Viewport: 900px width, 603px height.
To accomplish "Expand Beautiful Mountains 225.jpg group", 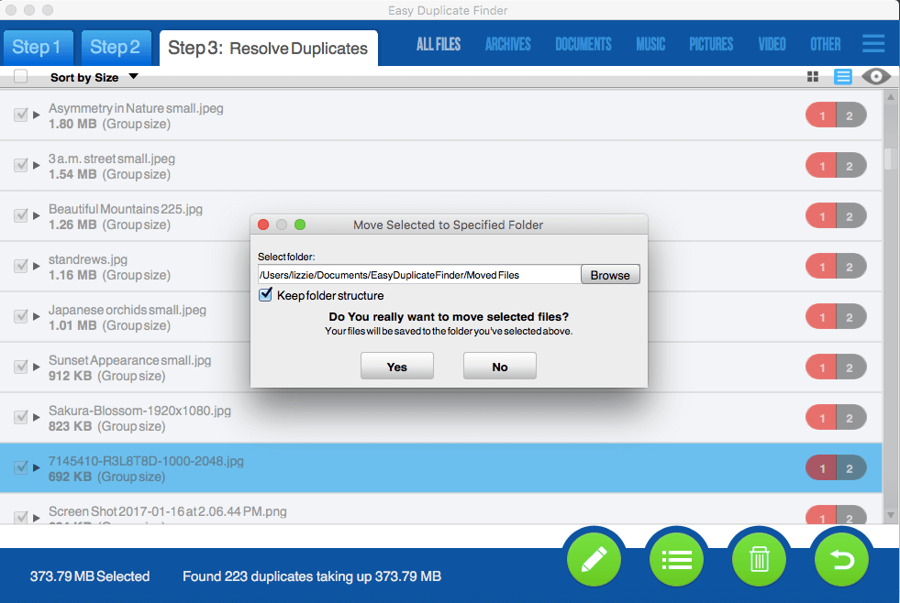I will point(36,216).
